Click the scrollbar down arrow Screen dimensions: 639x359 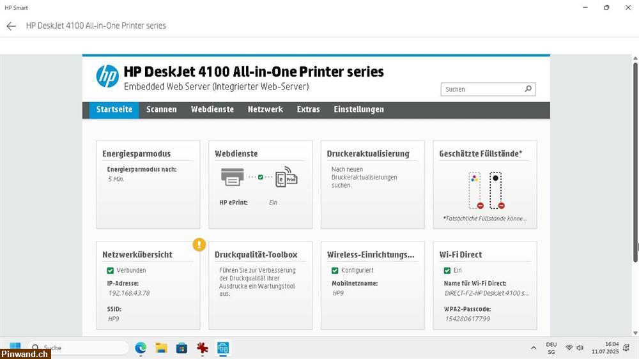pyautogui.click(x=635, y=333)
